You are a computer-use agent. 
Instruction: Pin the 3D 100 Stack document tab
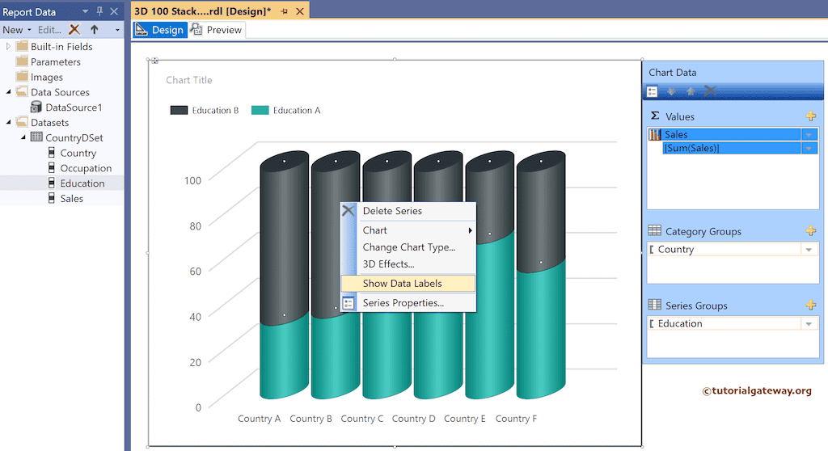[284, 11]
